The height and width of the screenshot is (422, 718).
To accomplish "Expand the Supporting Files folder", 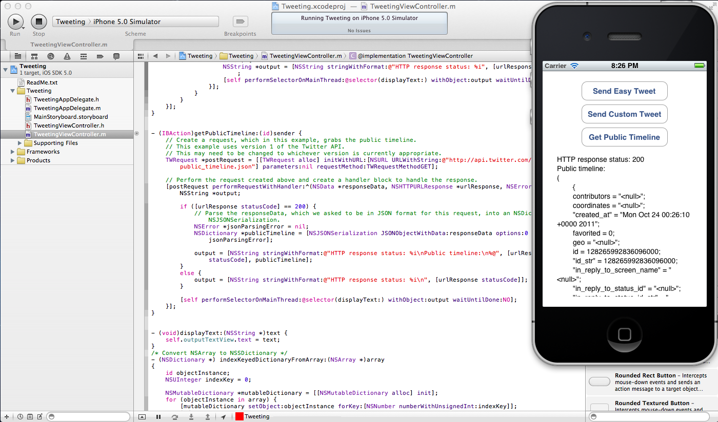I will 20,143.
